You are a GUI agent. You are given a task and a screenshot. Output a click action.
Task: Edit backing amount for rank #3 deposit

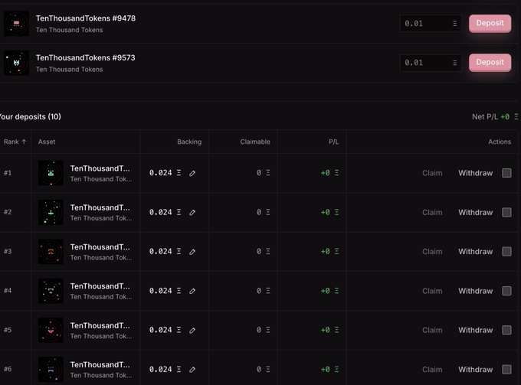click(192, 252)
